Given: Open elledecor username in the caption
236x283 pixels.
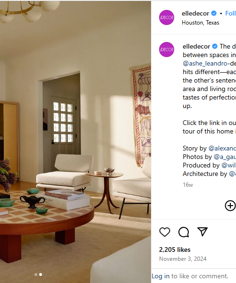Looking at the screenshot, I should click(x=196, y=46).
